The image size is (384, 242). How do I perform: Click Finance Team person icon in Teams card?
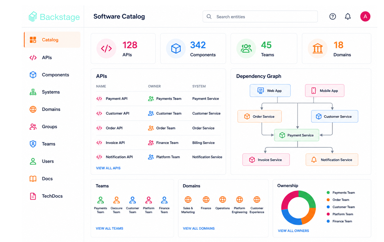164,200
